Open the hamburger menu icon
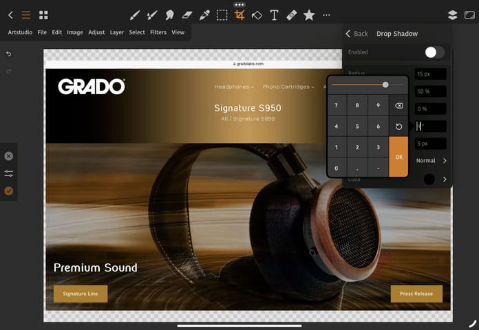Screen dimensions: 479x330 click(26, 15)
